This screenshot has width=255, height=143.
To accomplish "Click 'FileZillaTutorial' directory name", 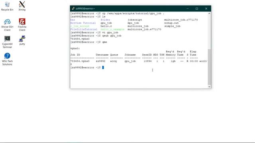I will pos(84,29).
